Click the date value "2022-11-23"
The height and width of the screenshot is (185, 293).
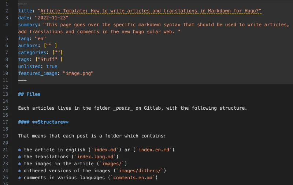tap(52, 18)
